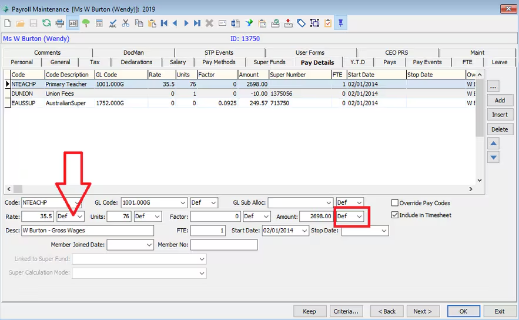519x320 pixels.
Task: Click the Add button
Action: pos(500,101)
